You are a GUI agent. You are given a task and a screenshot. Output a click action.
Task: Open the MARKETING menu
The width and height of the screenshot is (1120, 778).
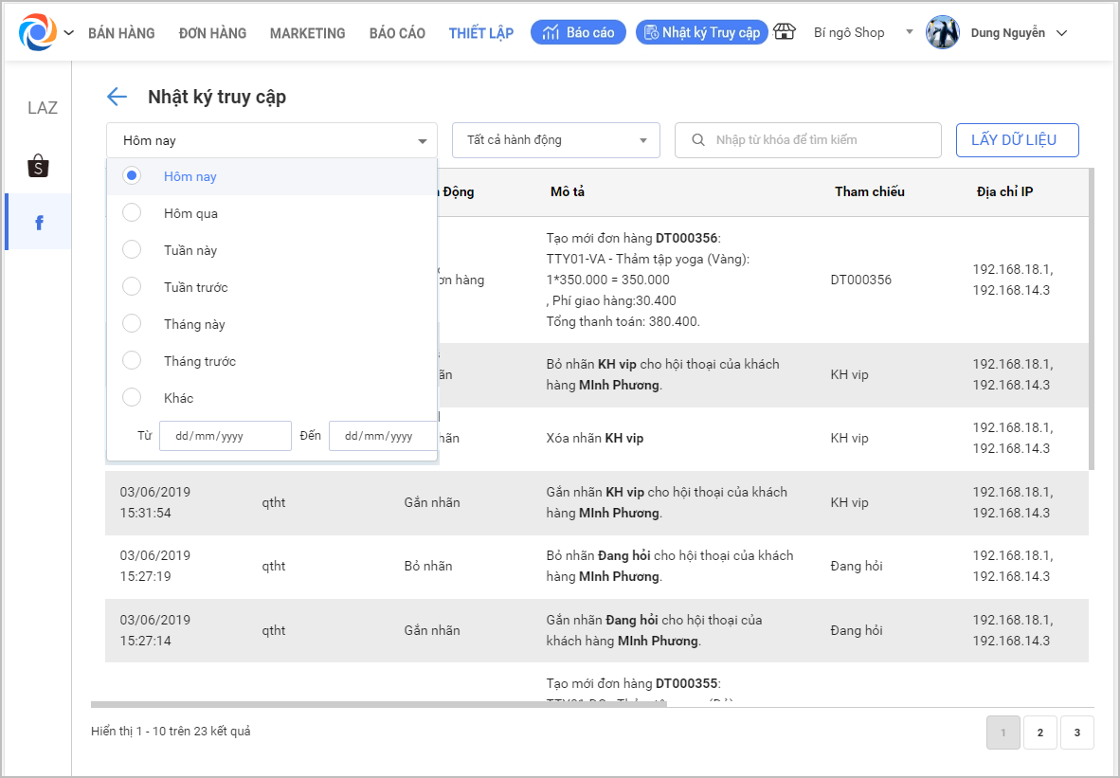click(x=307, y=33)
